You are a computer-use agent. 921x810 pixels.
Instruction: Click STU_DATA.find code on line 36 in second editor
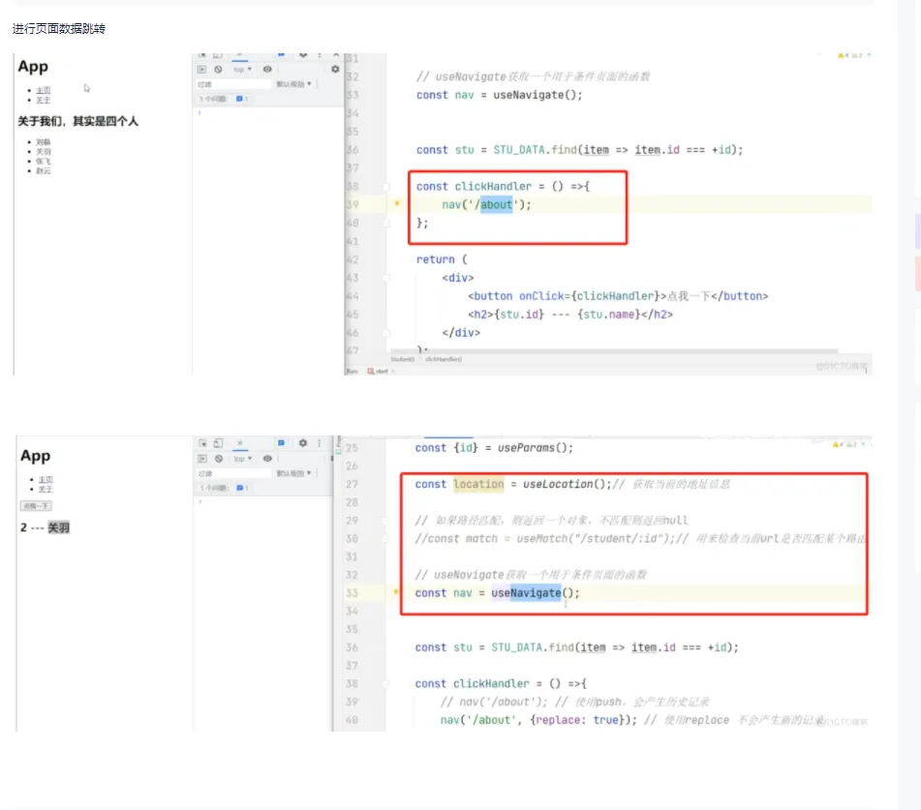pyautogui.click(x=614, y=647)
